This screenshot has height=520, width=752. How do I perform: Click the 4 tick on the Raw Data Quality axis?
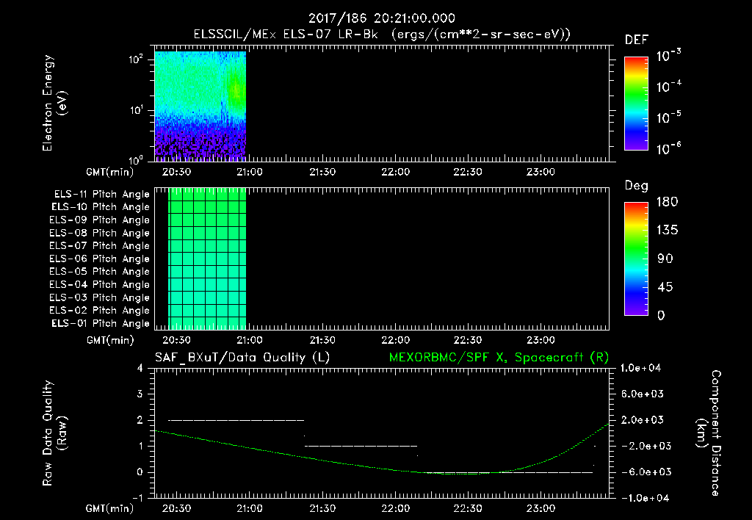tap(140, 369)
